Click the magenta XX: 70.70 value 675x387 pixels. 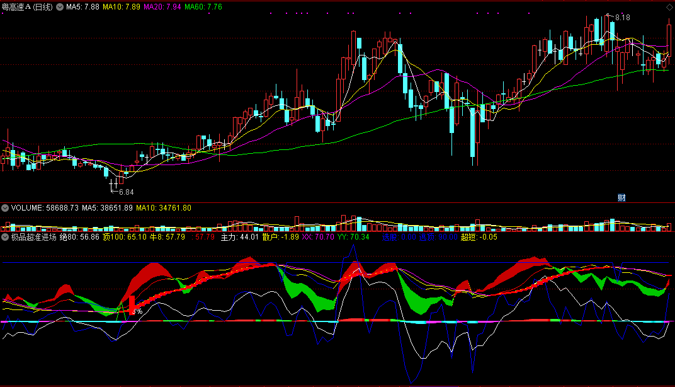click(x=318, y=237)
